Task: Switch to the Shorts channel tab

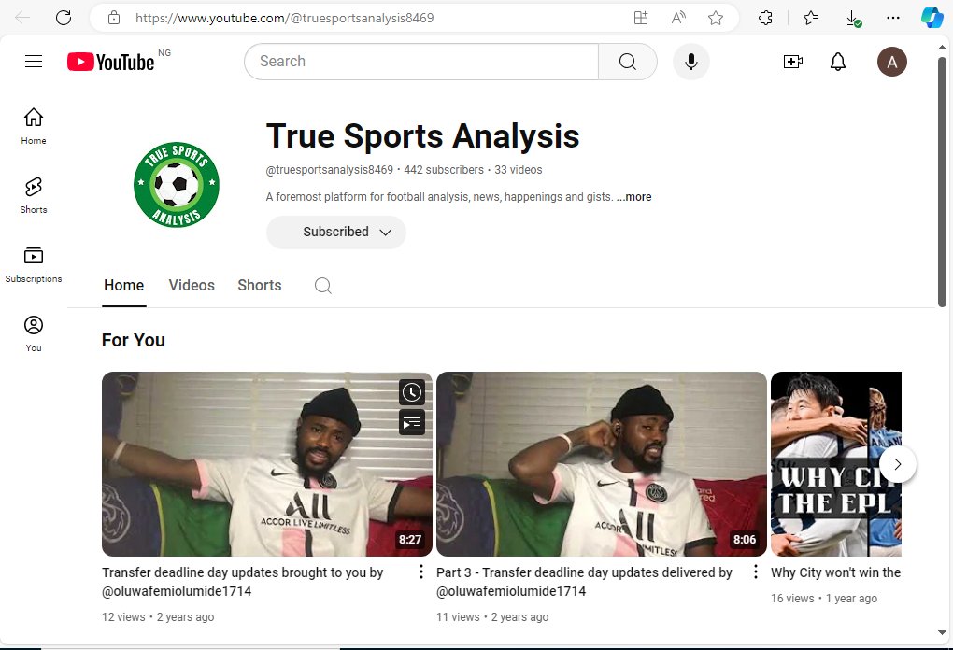Action: pyautogui.click(x=260, y=286)
